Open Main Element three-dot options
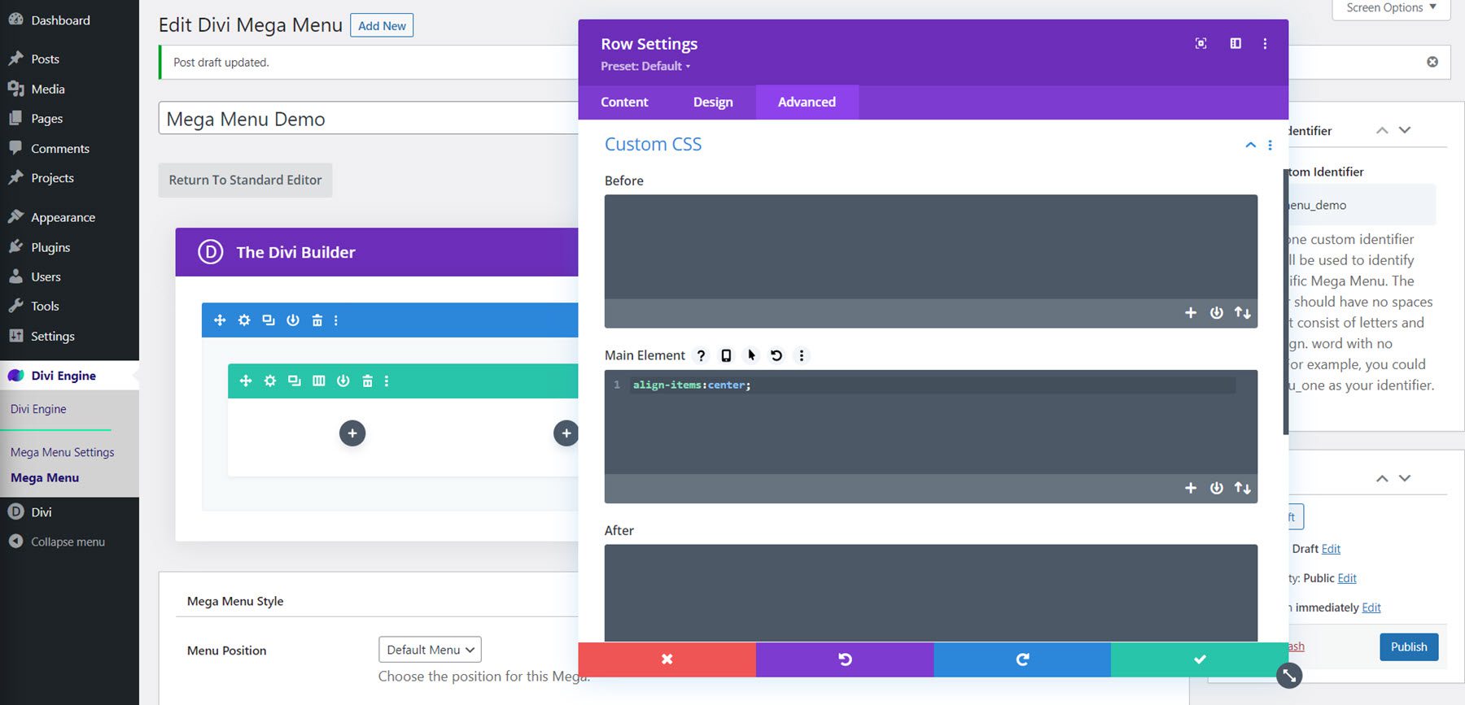Image resolution: width=1465 pixels, height=705 pixels. pyautogui.click(x=802, y=355)
